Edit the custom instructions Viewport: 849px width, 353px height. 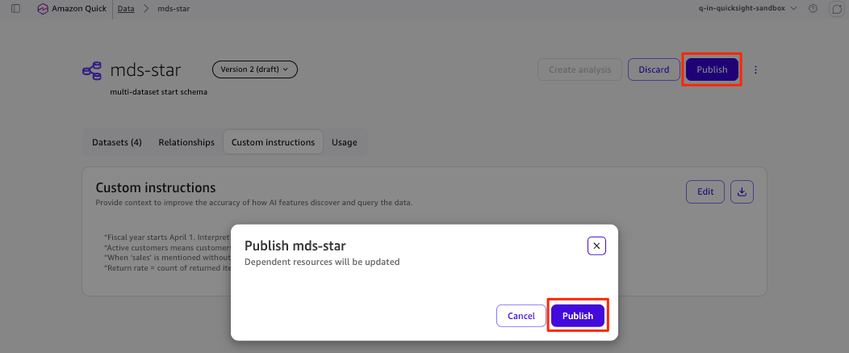pyautogui.click(x=705, y=192)
